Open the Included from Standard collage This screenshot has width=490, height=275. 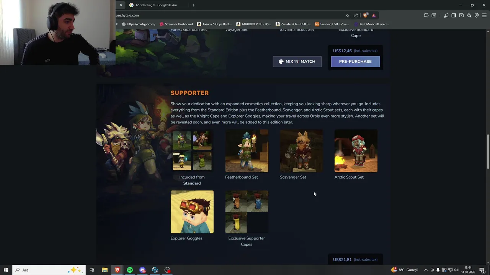pyautogui.click(x=192, y=151)
